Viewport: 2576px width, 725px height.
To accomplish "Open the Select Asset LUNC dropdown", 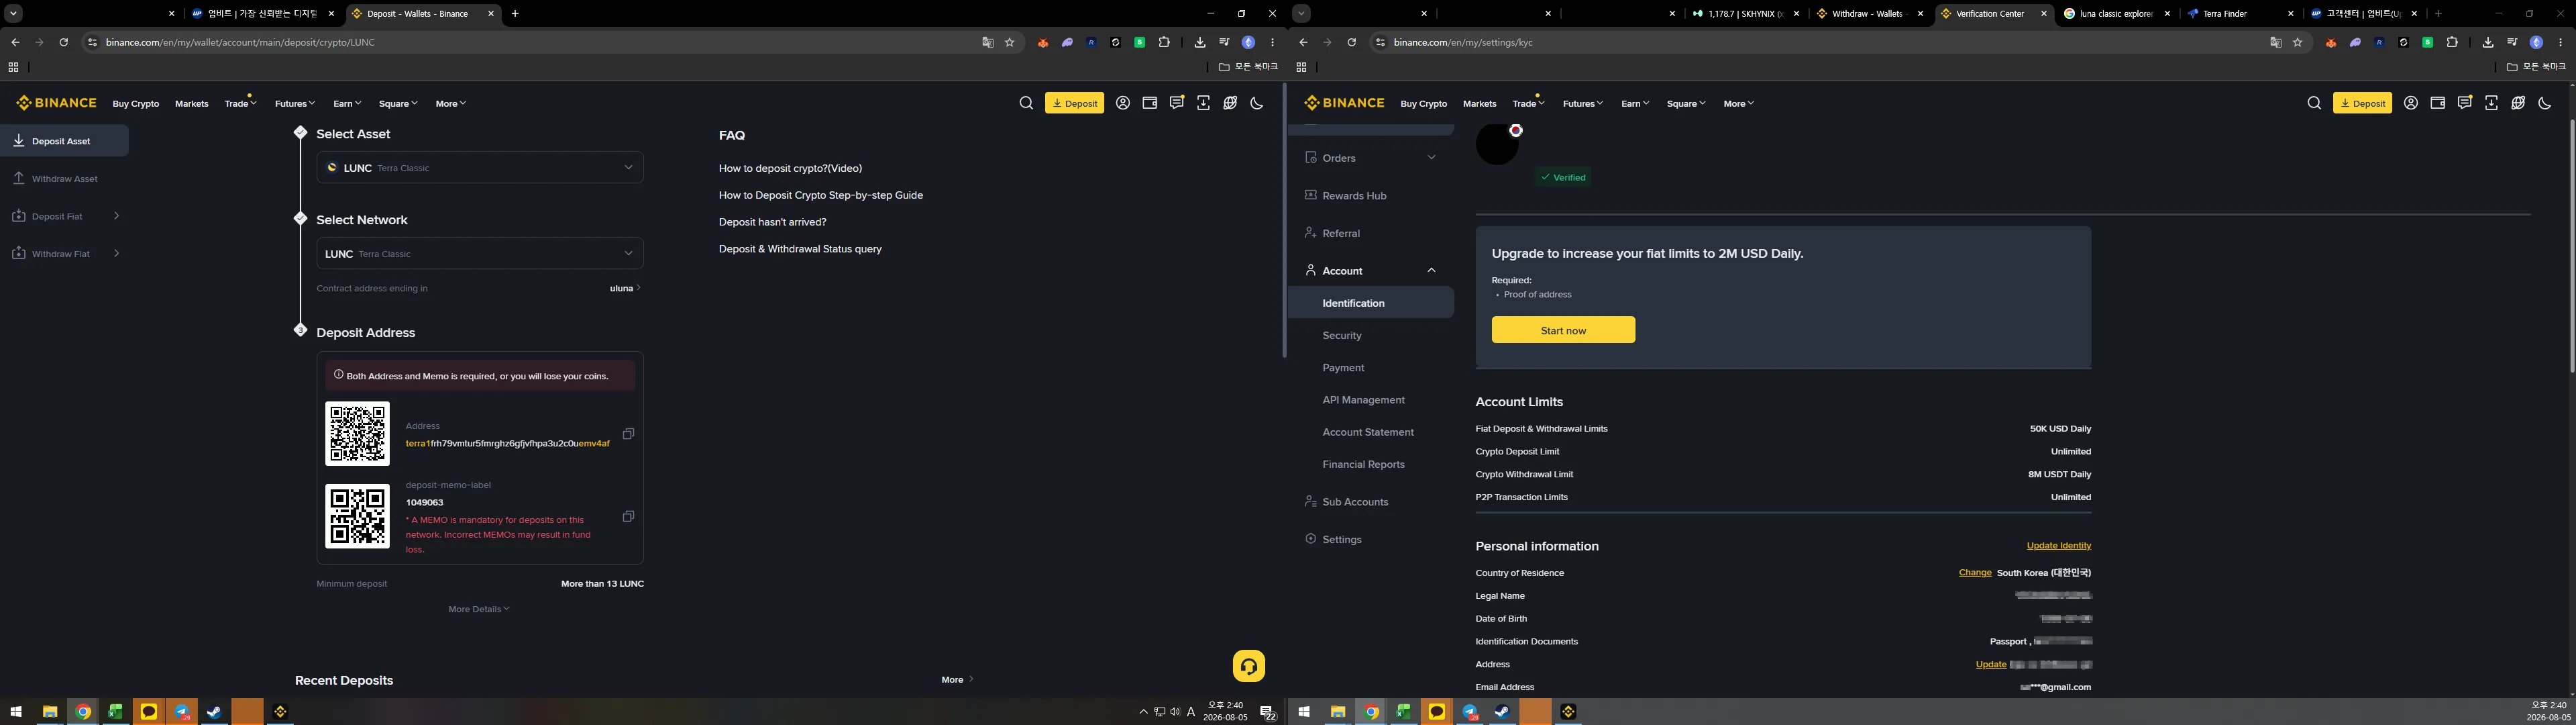I will point(480,167).
